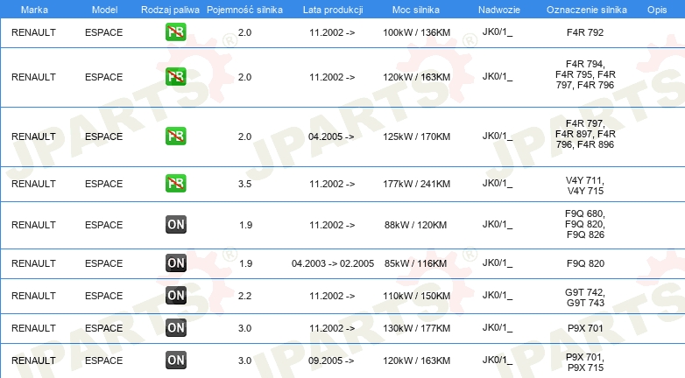The height and width of the screenshot is (378, 685).
Task: Click the Nadwozie column header
Action: click(499, 10)
